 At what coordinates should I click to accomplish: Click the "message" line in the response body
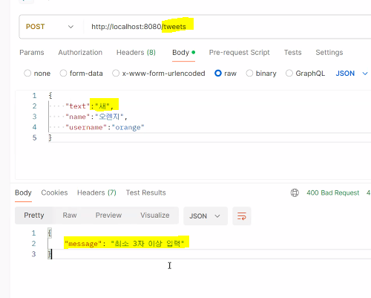(x=125, y=244)
